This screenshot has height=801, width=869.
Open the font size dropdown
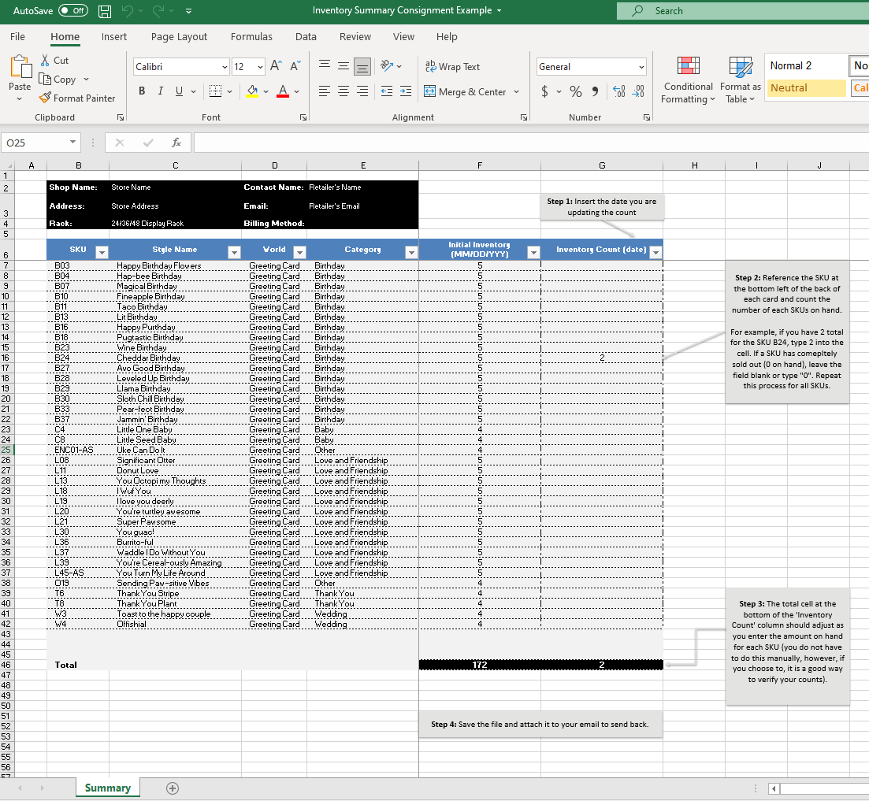coord(260,67)
